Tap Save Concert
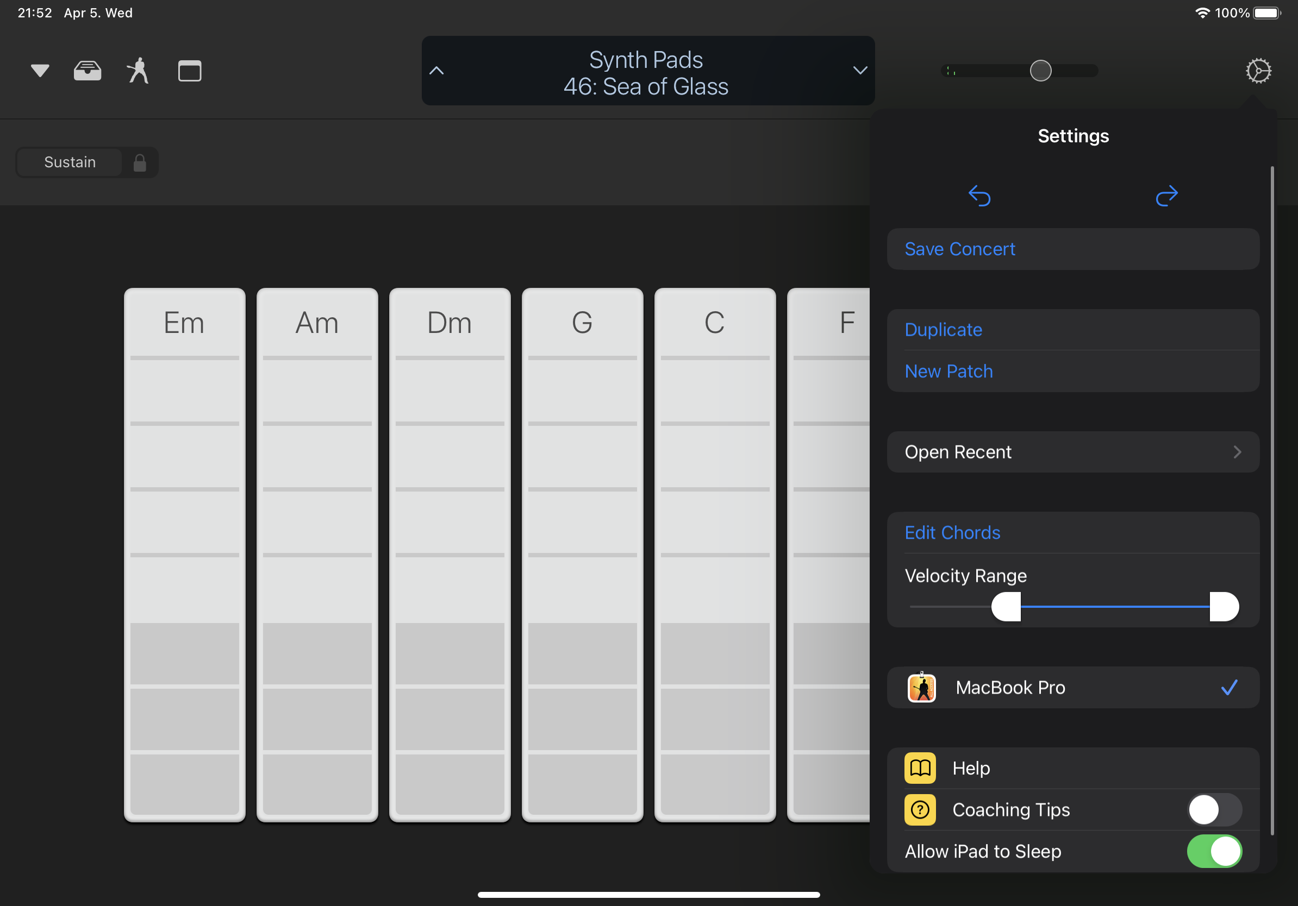The height and width of the screenshot is (906, 1298). pos(960,249)
